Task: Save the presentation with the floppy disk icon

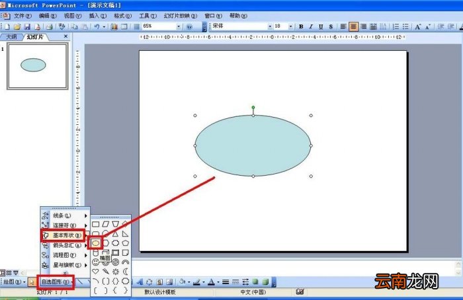Action: [x=27, y=27]
